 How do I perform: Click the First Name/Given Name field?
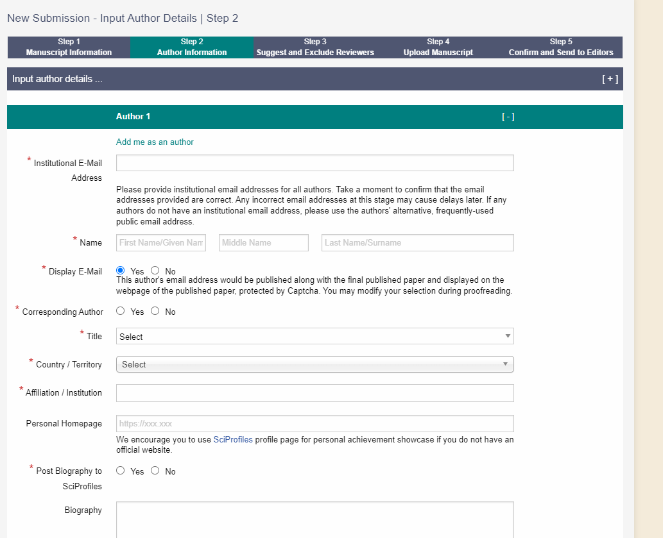pos(161,242)
